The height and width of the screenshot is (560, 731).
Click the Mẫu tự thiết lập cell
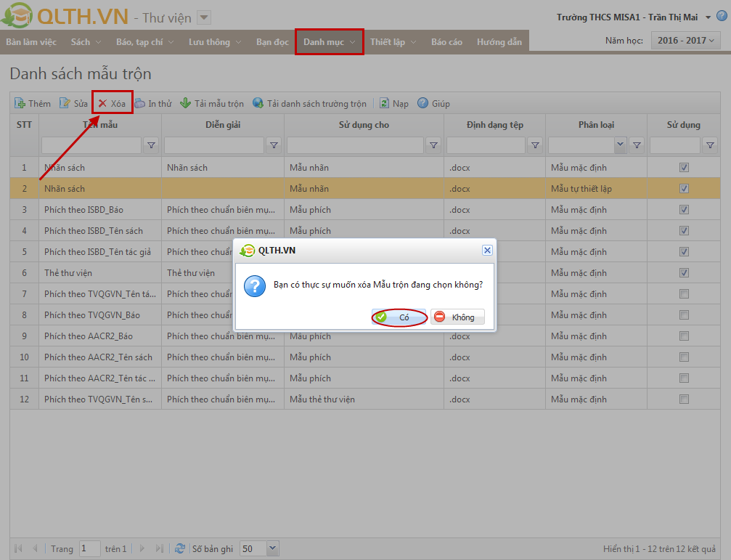click(596, 188)
